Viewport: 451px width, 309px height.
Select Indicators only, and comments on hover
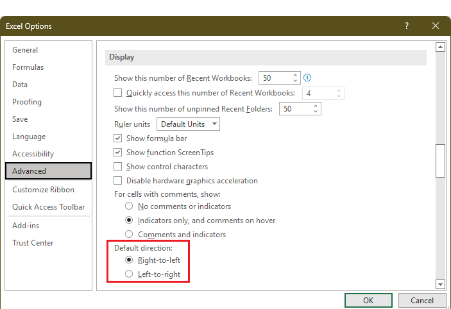click(129, 220)
